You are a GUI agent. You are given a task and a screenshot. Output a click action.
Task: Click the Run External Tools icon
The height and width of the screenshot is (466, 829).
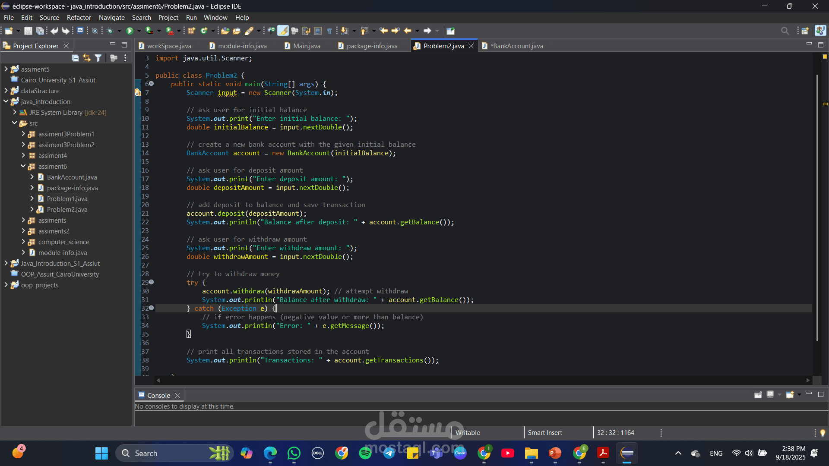(x=169, y=31)
